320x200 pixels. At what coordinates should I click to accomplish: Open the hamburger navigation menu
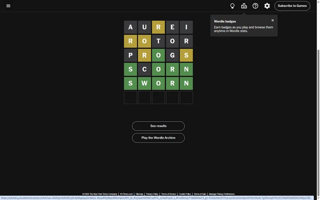(x=8, y=6)
